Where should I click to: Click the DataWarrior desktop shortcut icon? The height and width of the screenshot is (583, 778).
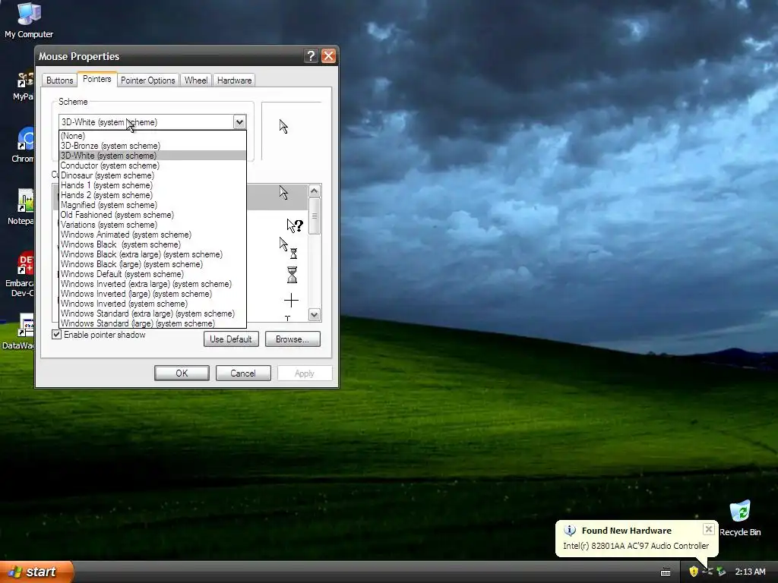(25, 325)
